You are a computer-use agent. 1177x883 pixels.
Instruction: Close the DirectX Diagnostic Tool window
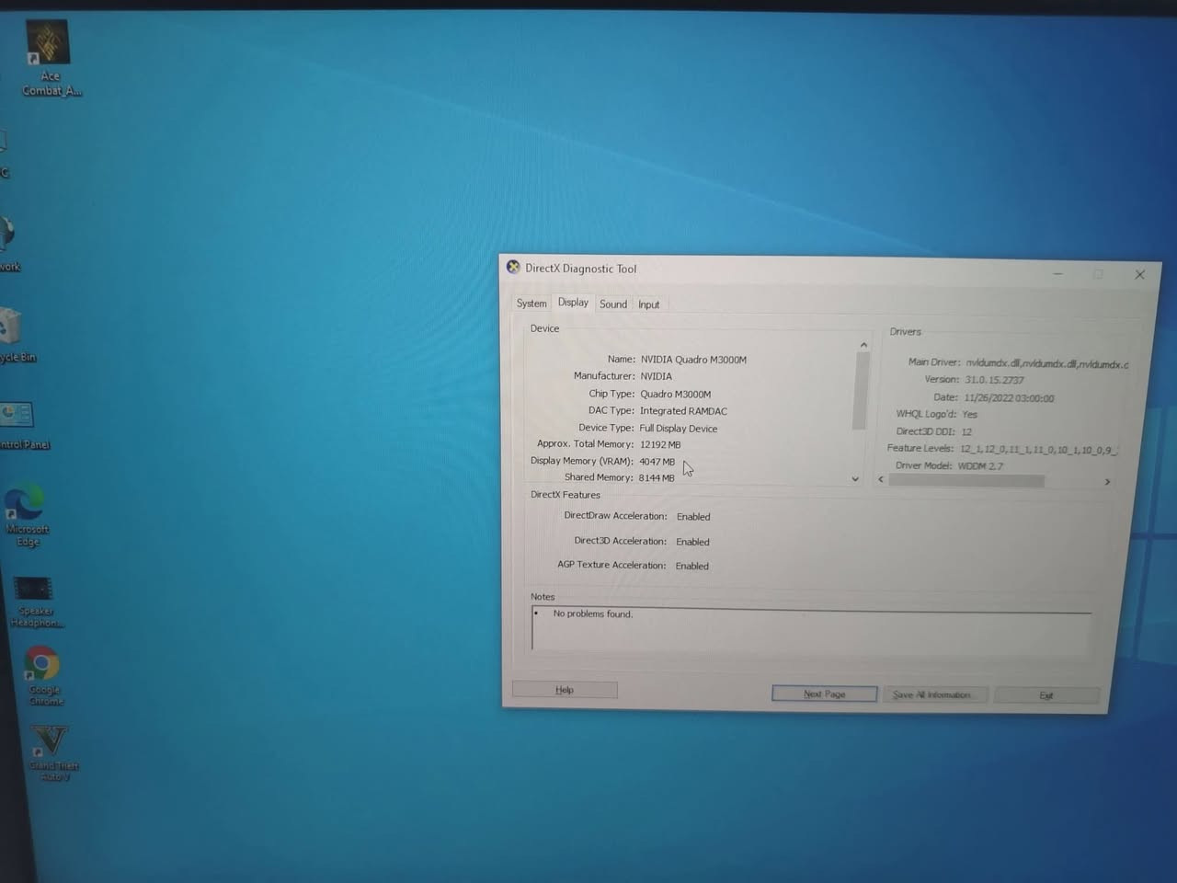coord(1139,274)
